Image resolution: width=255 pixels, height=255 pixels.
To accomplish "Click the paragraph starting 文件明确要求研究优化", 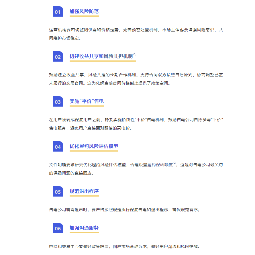I will click(136, 169).
